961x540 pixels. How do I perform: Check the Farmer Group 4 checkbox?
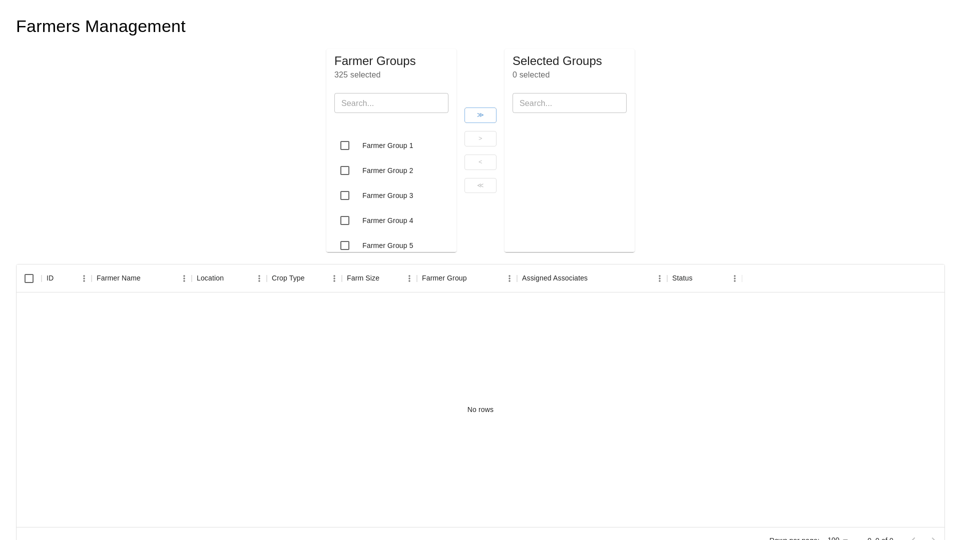[345, 220]
